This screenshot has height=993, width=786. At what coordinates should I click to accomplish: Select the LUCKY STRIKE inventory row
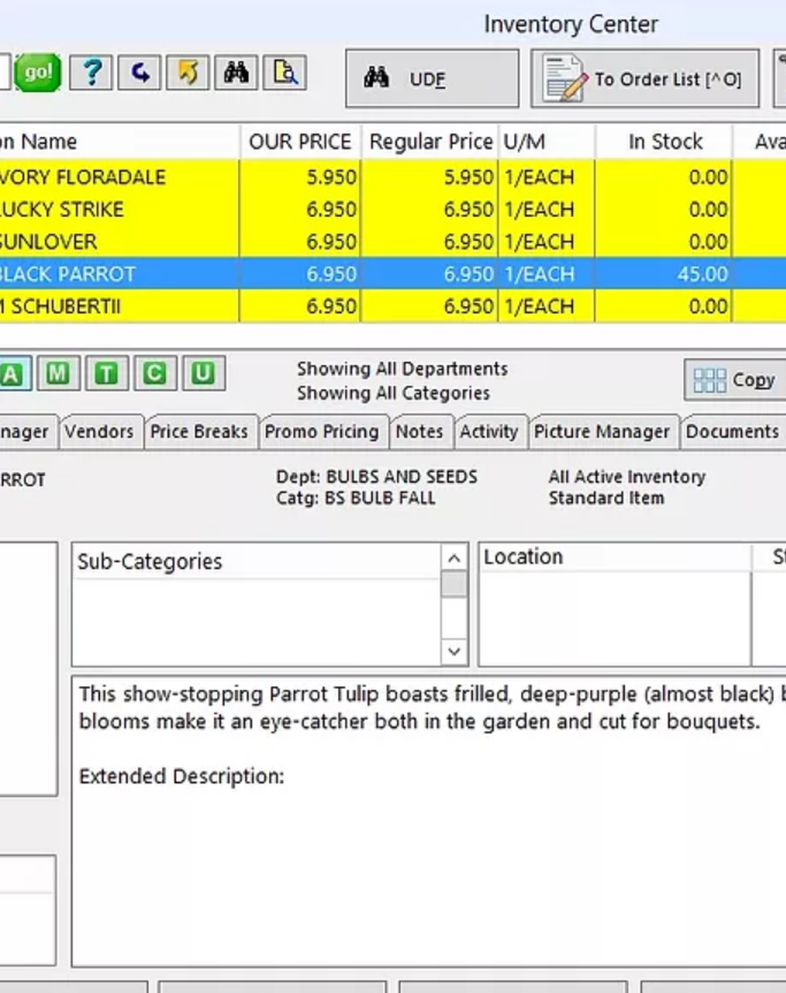pos(393,209)
